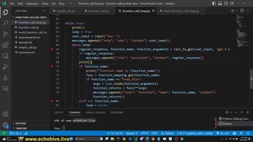Open the Extensions view
The height and width of the screenshot is (142, 253).
tap(5, 45)
